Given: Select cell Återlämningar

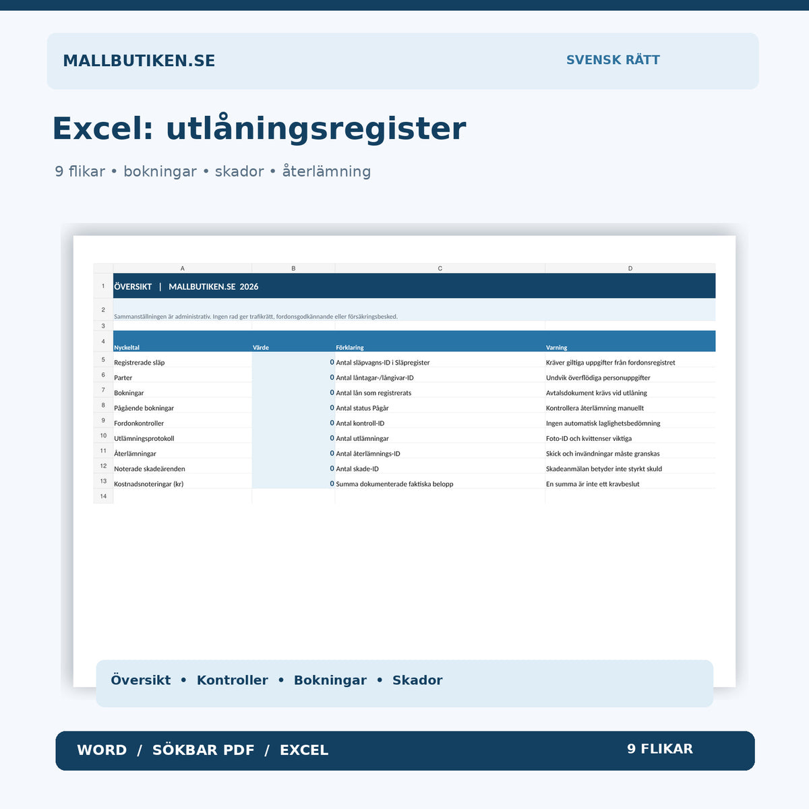Looking at the screenshot, I should (x=183, y=451).
